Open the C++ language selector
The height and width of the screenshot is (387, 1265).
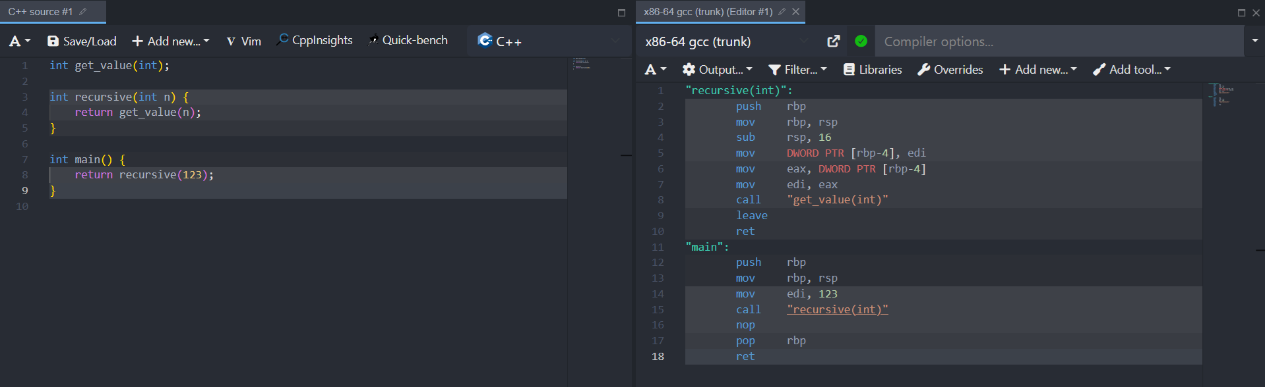click(548, 41)
